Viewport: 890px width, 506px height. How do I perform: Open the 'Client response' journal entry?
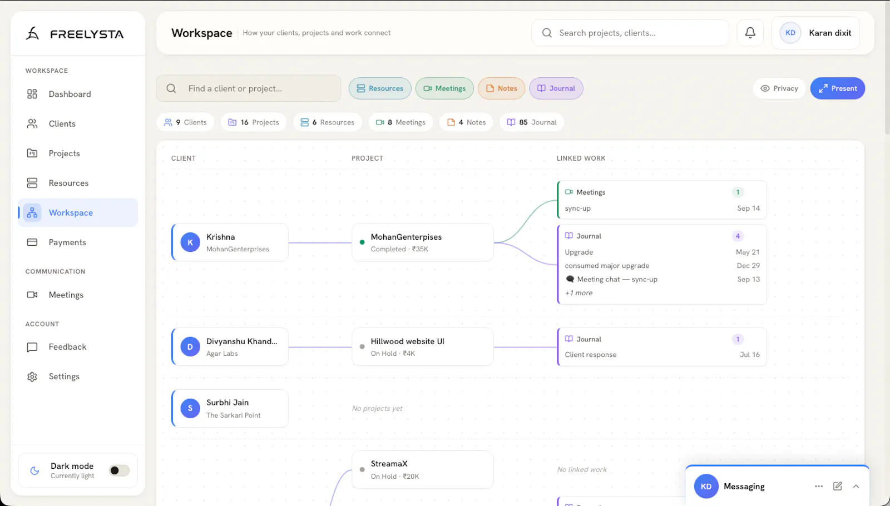662,355
